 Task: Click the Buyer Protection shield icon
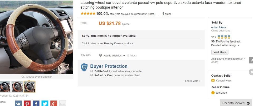tap(84, 67)
